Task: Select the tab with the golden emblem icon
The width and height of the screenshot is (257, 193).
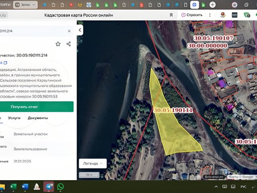Action: click(80, 5)
